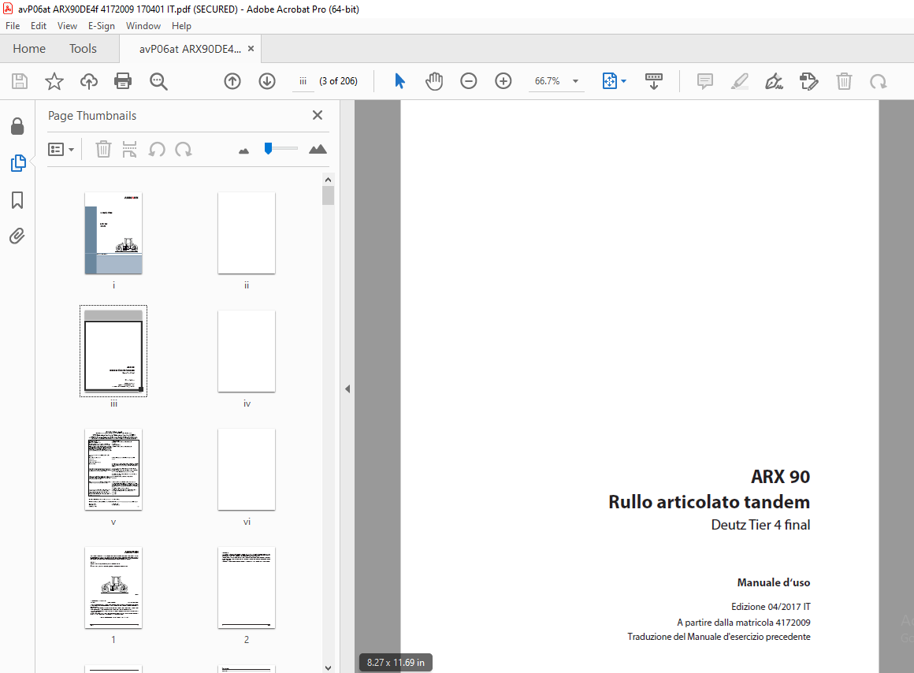Add a sticky note comment
The width and height of the screenshot is (914, 673).
(704, 81)
